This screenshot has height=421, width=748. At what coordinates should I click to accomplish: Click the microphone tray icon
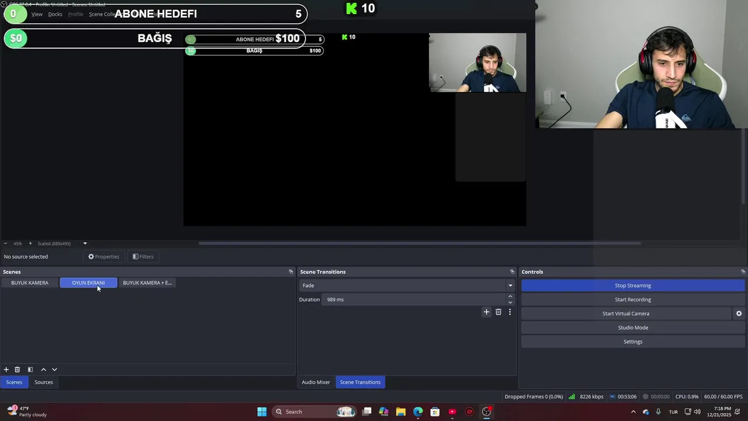point(659,412)
